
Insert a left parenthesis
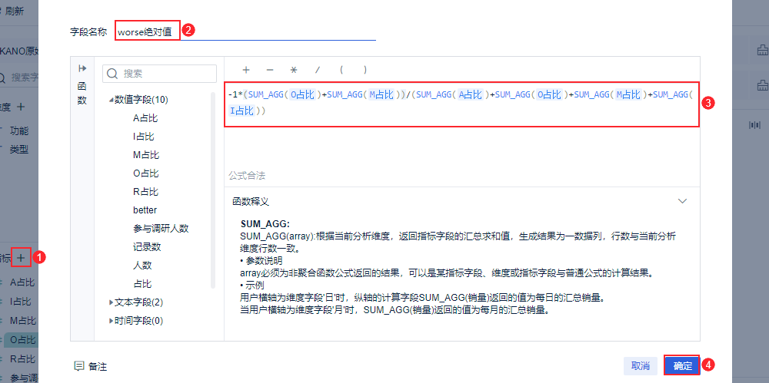[341, 70]
